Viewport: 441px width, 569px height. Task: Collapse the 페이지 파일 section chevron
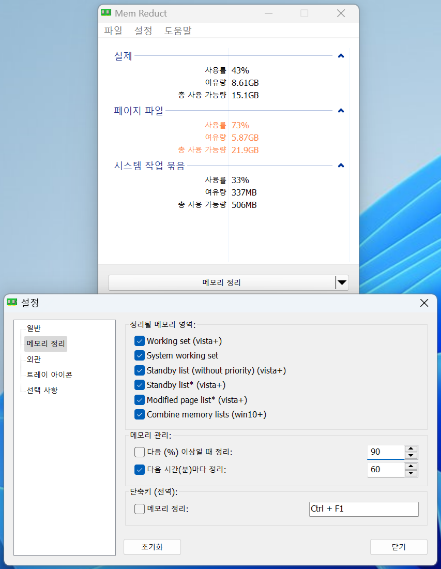coord(341,111)
